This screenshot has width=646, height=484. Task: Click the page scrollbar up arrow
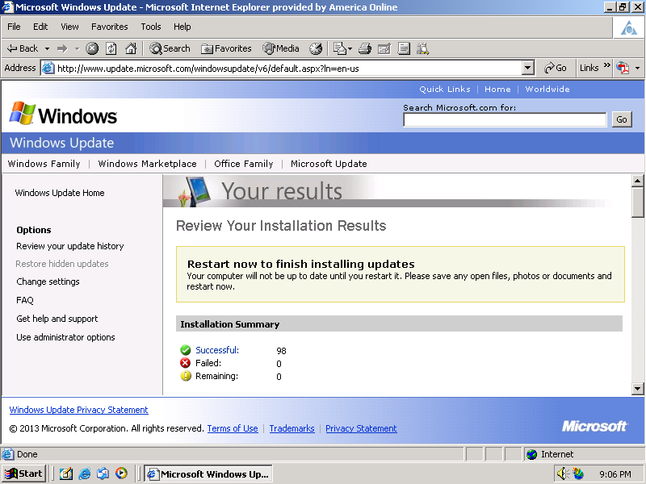[637, 181]
